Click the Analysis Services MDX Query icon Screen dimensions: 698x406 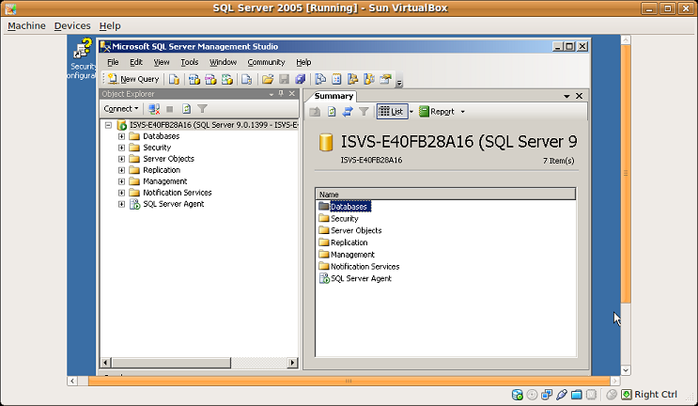(x=194, y=79)
